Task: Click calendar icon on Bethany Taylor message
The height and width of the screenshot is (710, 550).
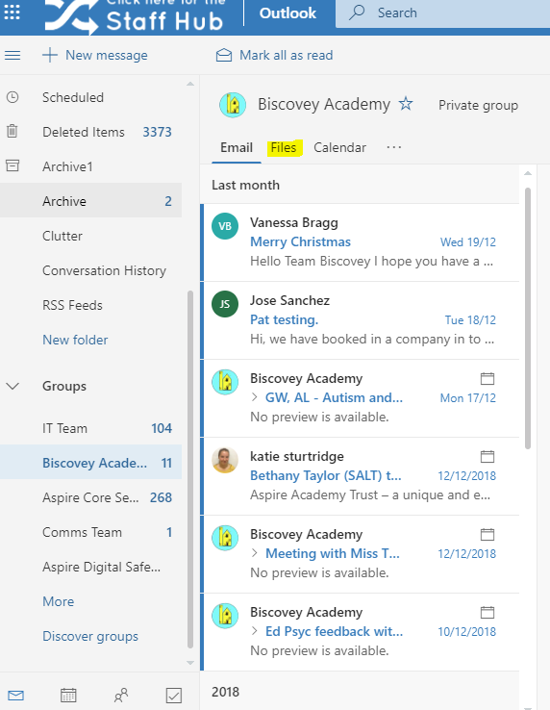Action: point(487,456)
